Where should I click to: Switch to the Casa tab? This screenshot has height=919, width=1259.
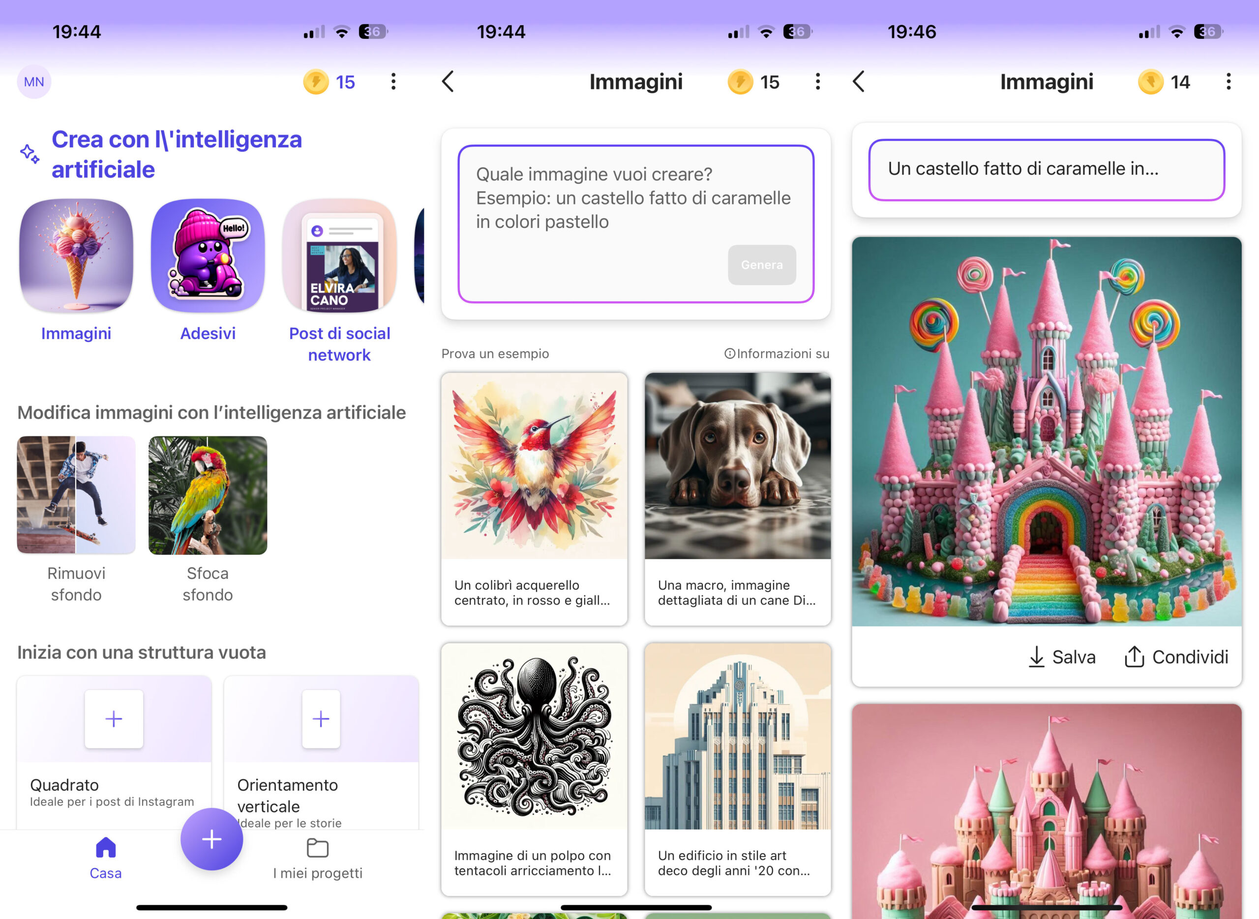(x=106, y=858)
